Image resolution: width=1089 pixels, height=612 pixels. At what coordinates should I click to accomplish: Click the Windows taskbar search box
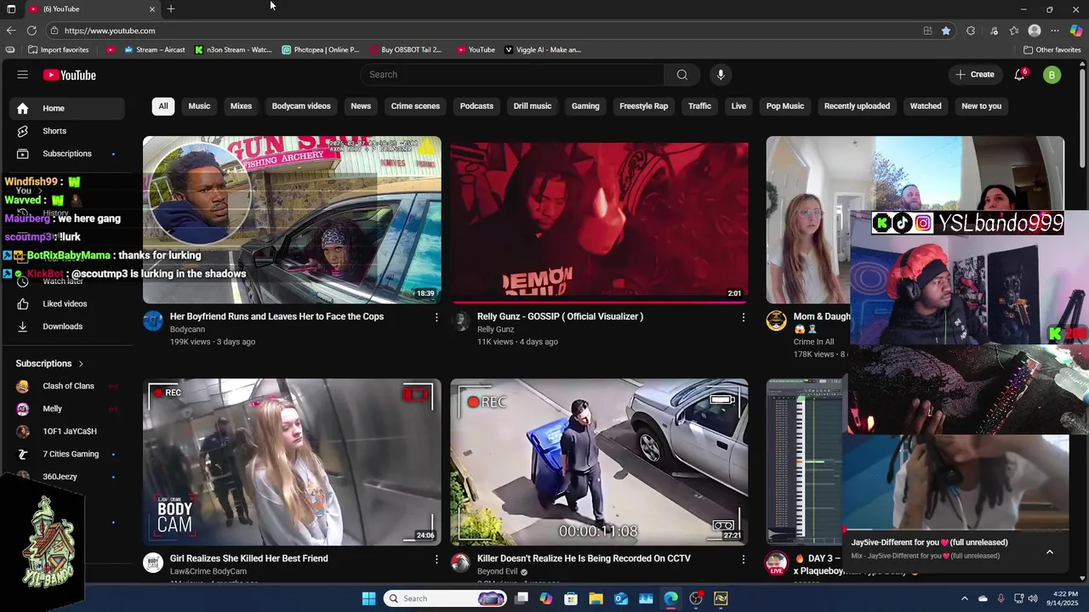[x=446, y=598]
